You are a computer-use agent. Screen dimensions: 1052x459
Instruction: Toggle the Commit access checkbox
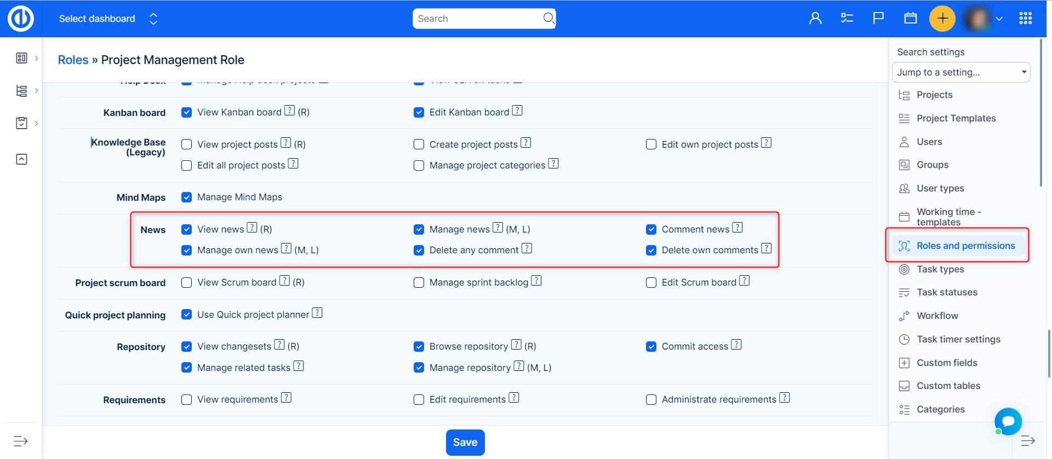coord(651,347)
